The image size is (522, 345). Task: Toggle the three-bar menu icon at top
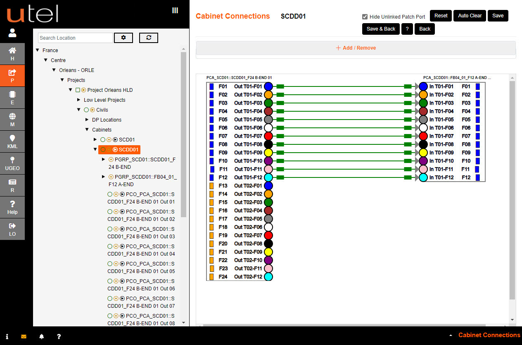175,11
